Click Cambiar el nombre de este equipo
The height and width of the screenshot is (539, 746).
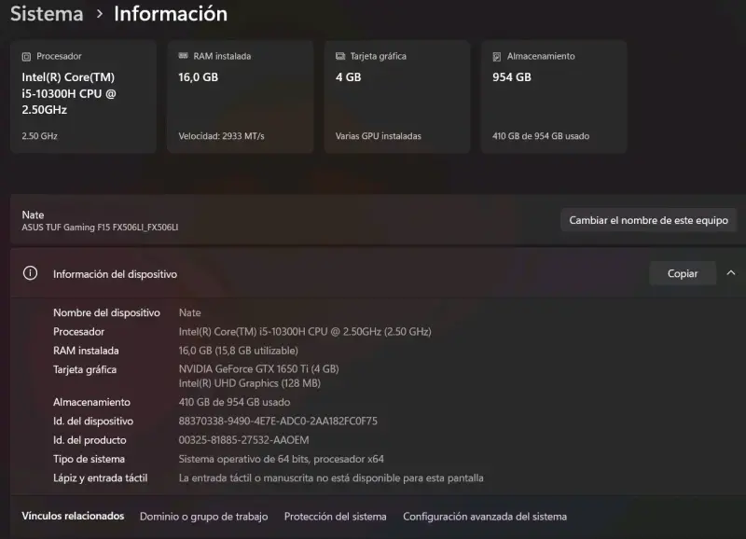[x=648, y=220]
